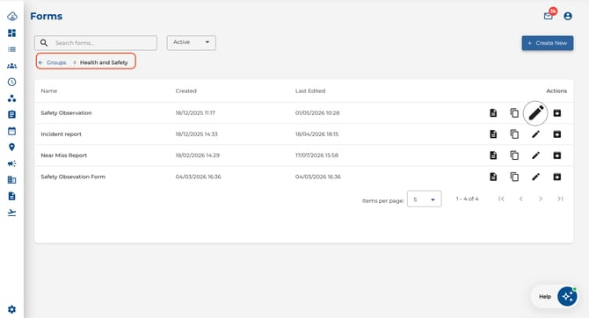The width and height of the screenshot is (589, 318).
Task: Edit the Near Miss Report form
Action: 535,155
